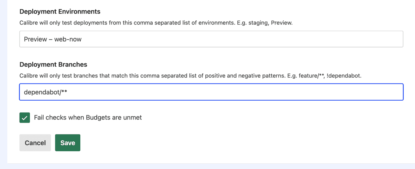
Task: Click the word 'Budgets' in the checkbox label
Action: click(x=98, y=118)
